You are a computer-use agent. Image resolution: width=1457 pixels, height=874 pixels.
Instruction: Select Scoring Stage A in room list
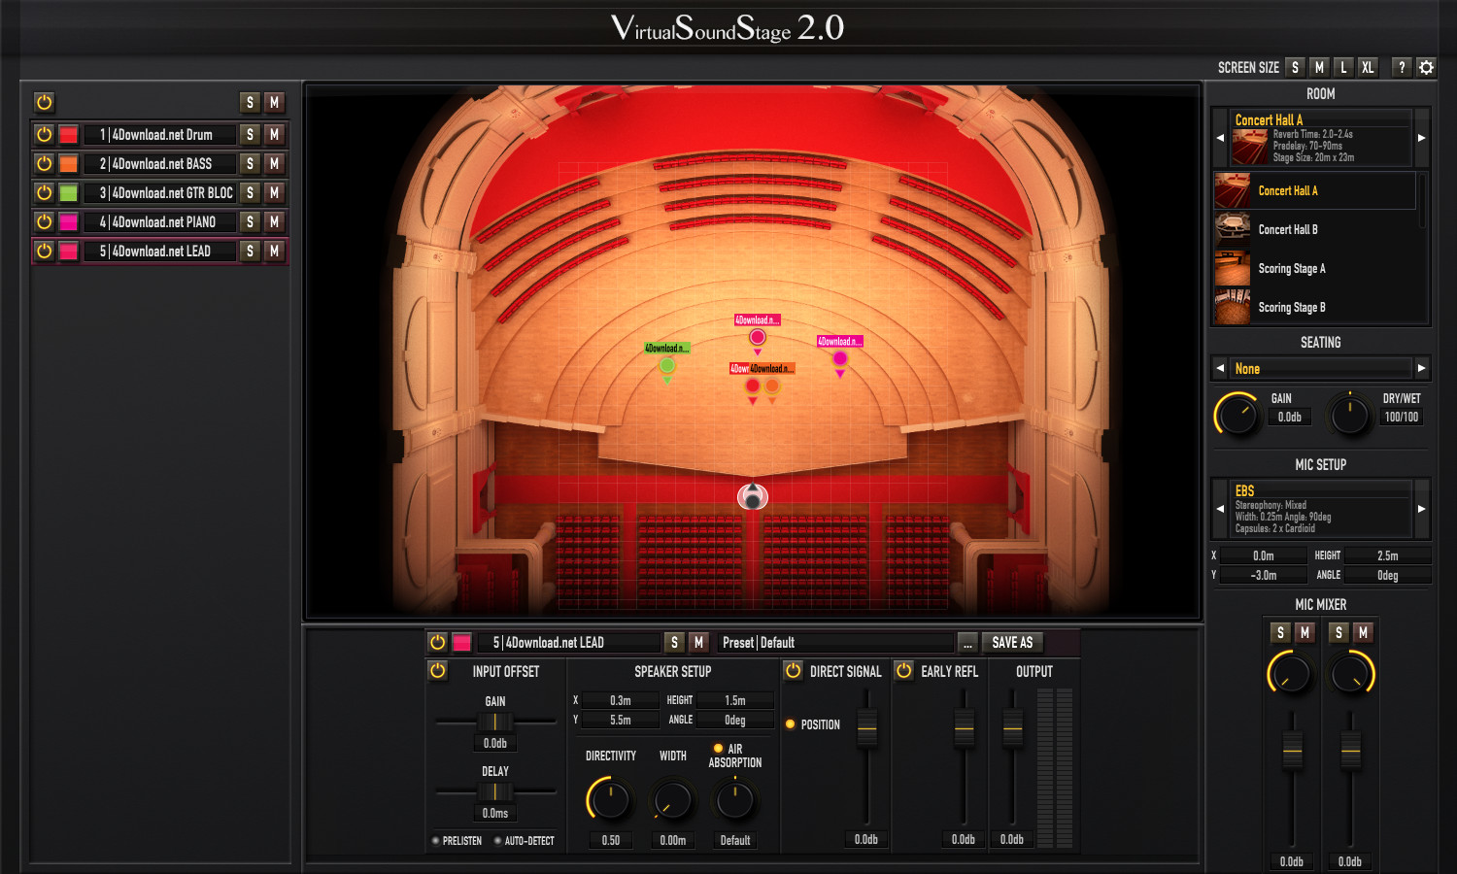(x=1314, y=268)
